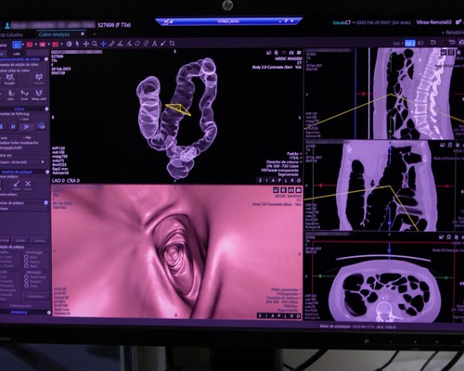This screenshot has width=464, height=371.
Task: Click the cloud fly-through icon
Action: pos(42,126)
